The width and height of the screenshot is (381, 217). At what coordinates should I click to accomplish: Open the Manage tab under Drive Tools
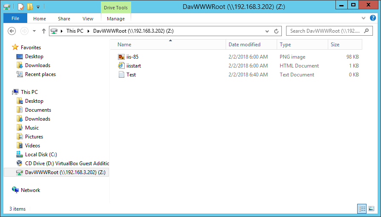[116, 19]
